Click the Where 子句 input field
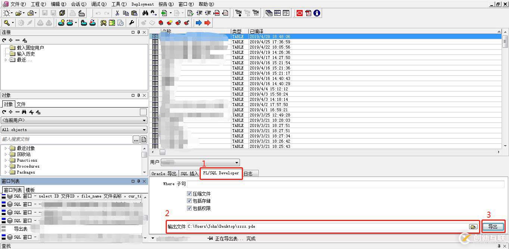 pyautogui.click(x=346, y=184)
